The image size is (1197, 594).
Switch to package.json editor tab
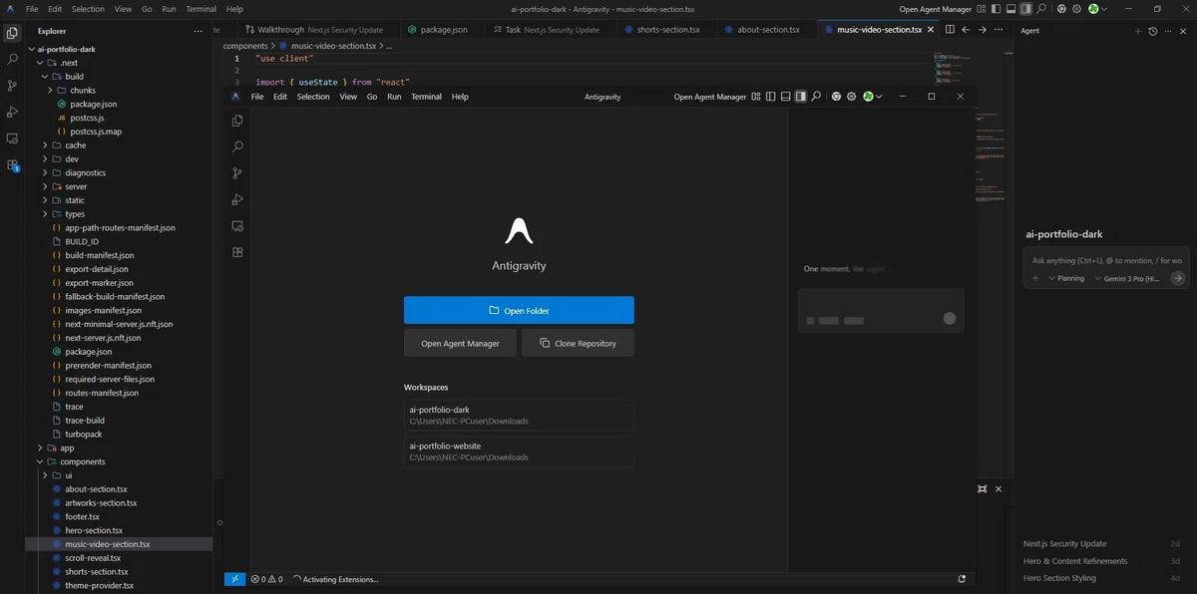click(x=443, y=30)
